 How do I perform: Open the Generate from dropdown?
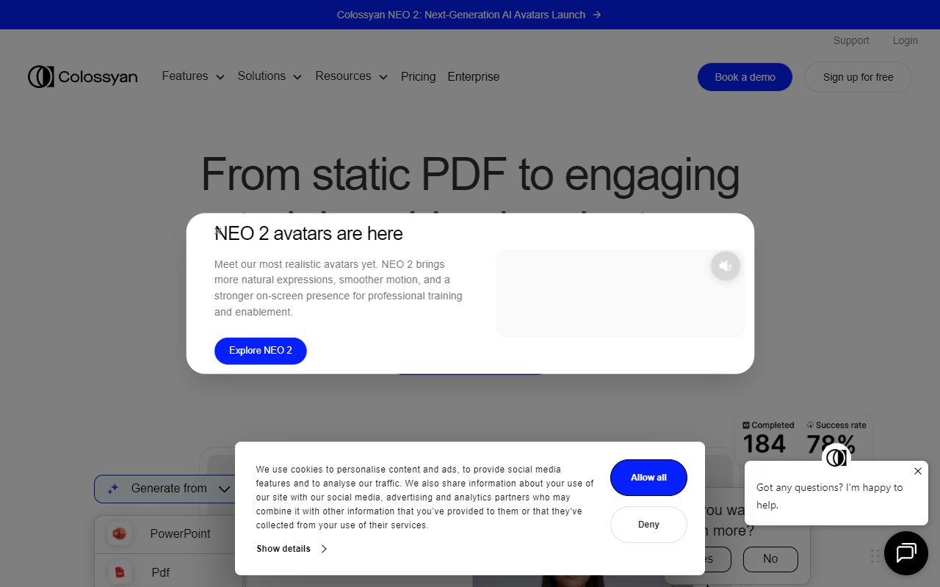pyautogui.click(x=224, y=489)
